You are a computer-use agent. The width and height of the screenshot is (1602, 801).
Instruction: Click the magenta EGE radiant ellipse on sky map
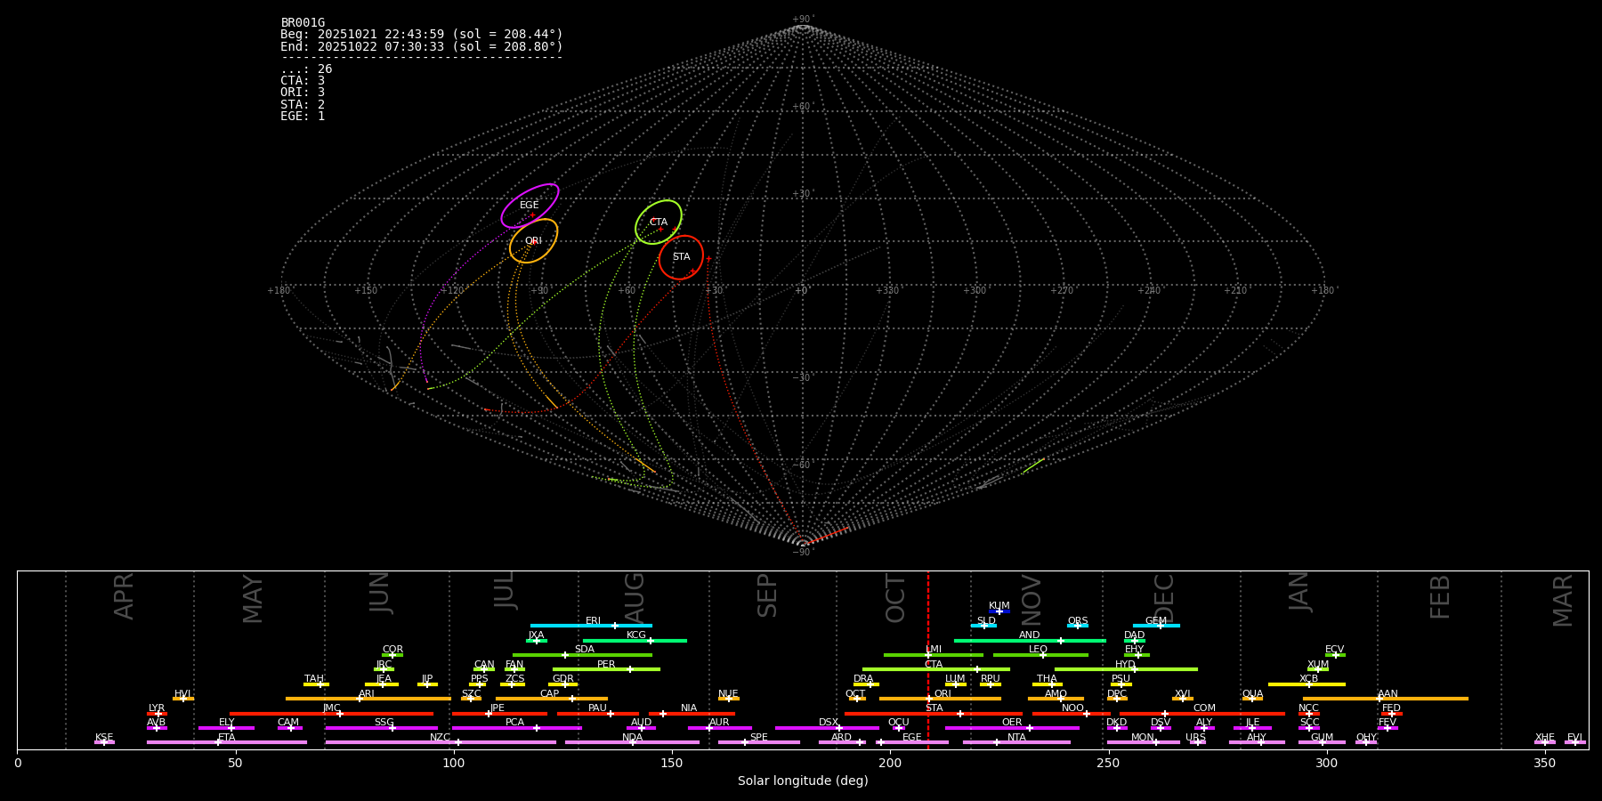pyautogui.click(x=530, y=206)
